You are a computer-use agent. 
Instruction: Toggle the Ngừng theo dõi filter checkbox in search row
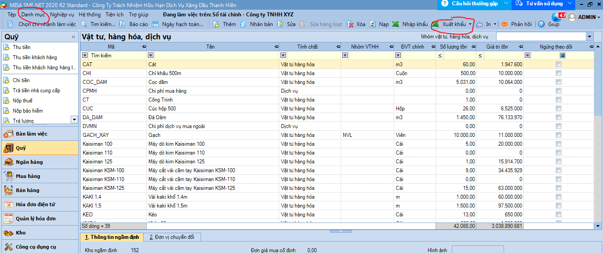(562, 56)
